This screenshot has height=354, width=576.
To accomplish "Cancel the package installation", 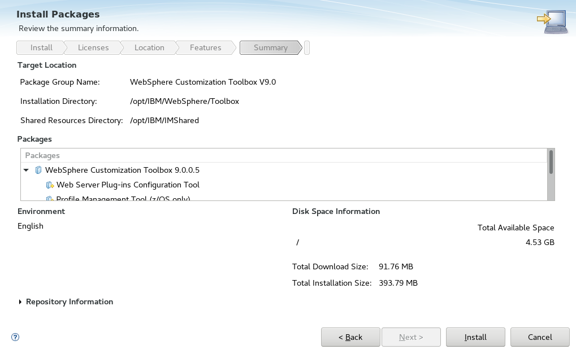I will coord(540,337).
